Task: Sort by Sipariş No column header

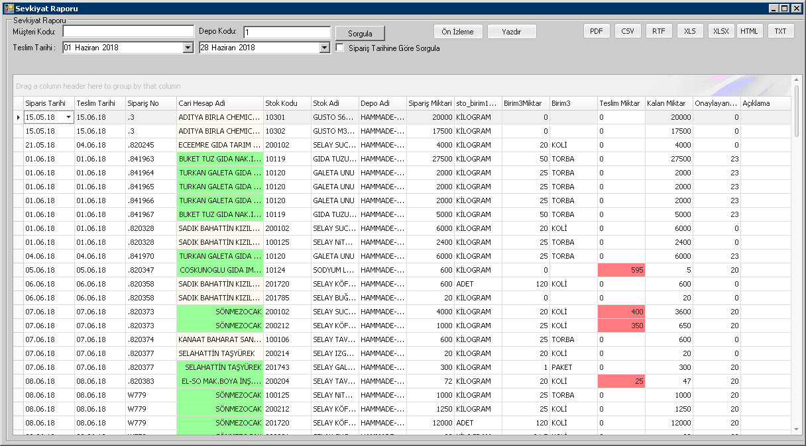Action: pyautogui.click(x=150, y=103)
